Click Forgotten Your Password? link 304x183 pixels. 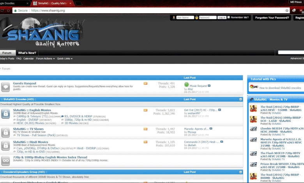272,18
